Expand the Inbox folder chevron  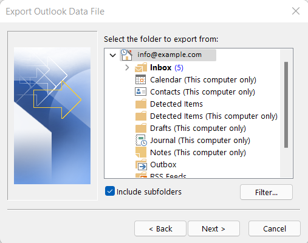click(127, 67)
